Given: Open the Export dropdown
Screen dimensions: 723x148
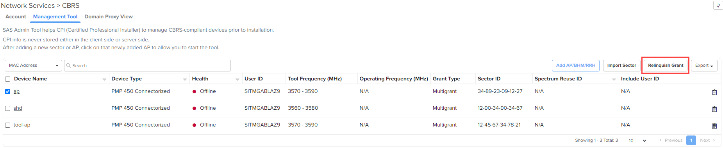Looking at the screenshot, I should coord(704,66).
